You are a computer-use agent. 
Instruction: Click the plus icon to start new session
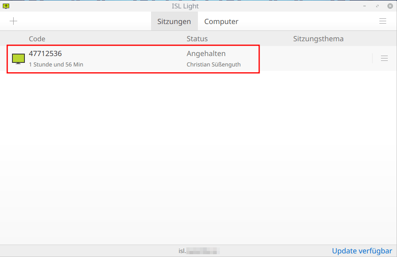tap(13, 21)
